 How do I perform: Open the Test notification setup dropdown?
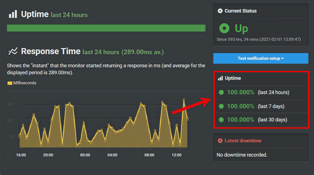tap(261, 59)
